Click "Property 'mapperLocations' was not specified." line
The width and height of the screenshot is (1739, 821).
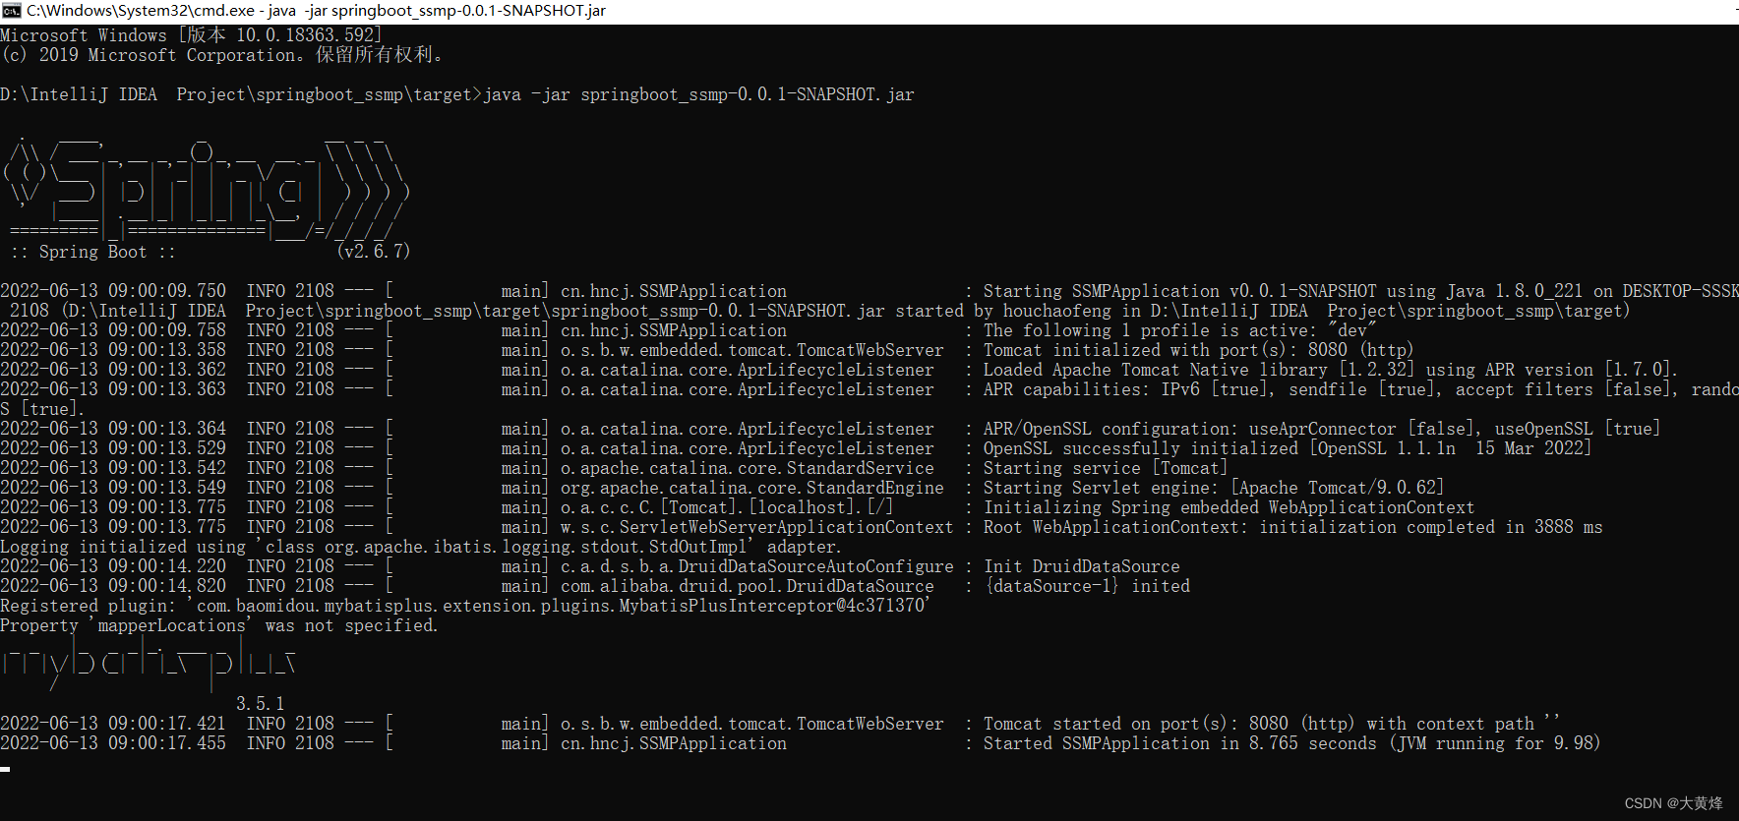tap(218, 625)
